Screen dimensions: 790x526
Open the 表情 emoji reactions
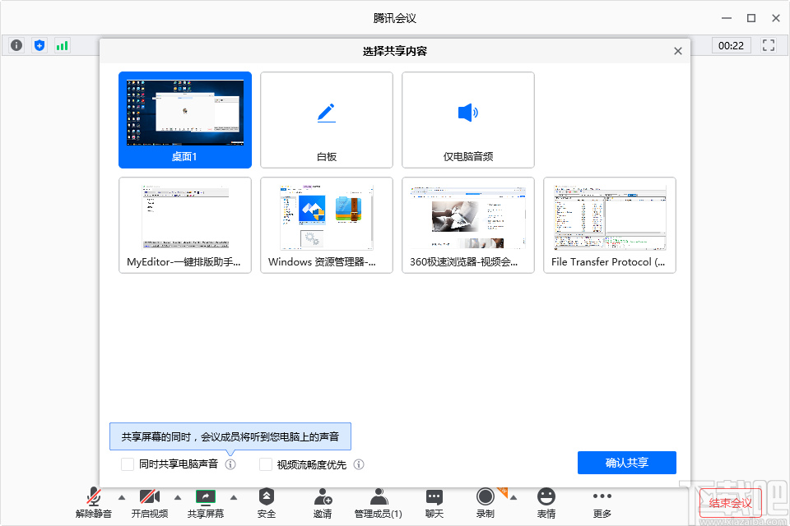546,503
